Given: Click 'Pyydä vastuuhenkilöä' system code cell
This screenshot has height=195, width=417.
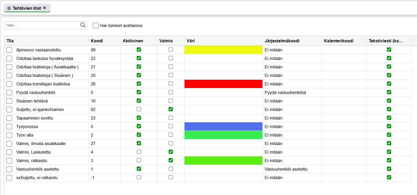Looking at the screenshot, I should (x=285, y=93).
